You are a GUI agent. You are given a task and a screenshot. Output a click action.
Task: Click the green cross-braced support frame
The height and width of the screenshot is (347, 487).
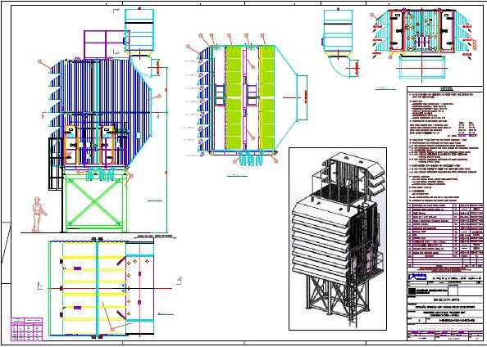pos(94,202)
